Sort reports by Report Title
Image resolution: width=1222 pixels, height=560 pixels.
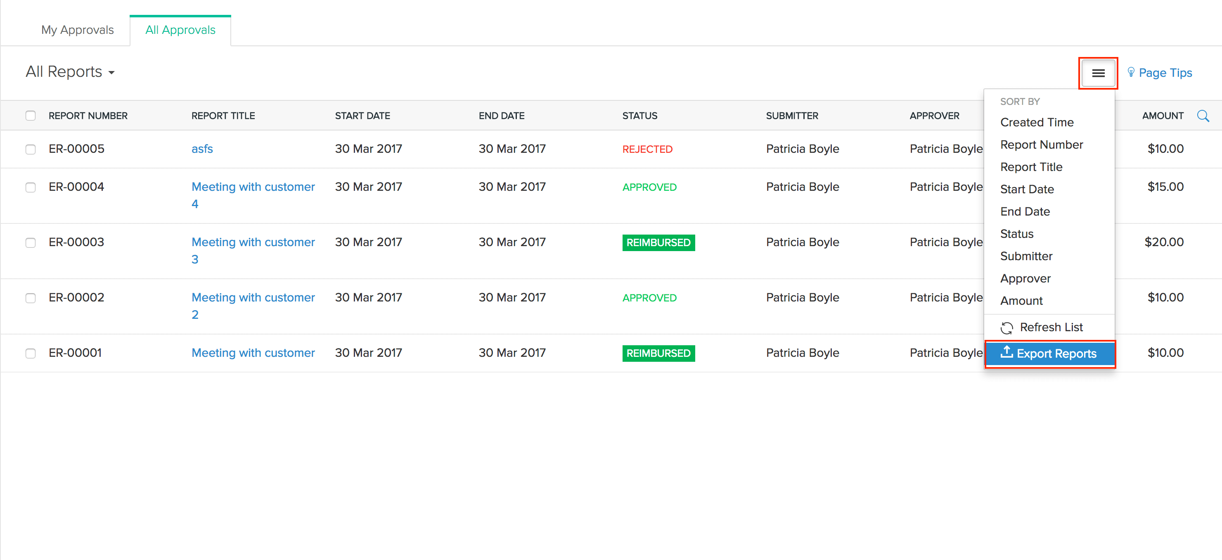coord(1031,166)
